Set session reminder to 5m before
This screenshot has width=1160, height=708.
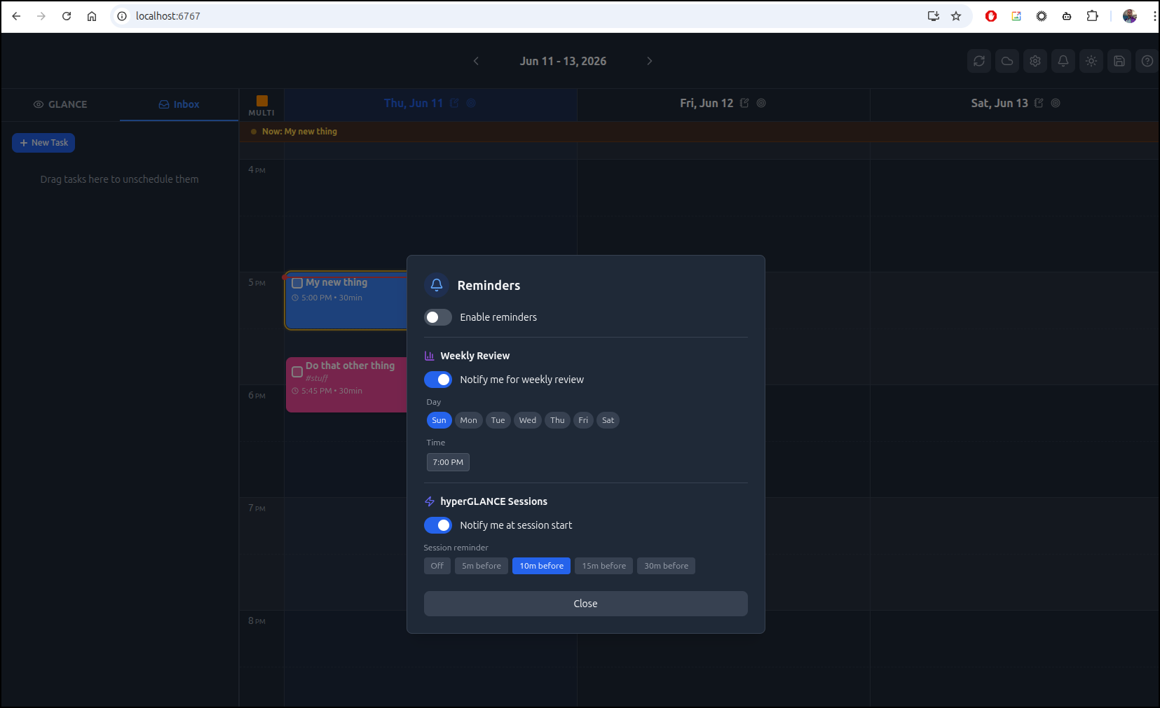point(482,566)
